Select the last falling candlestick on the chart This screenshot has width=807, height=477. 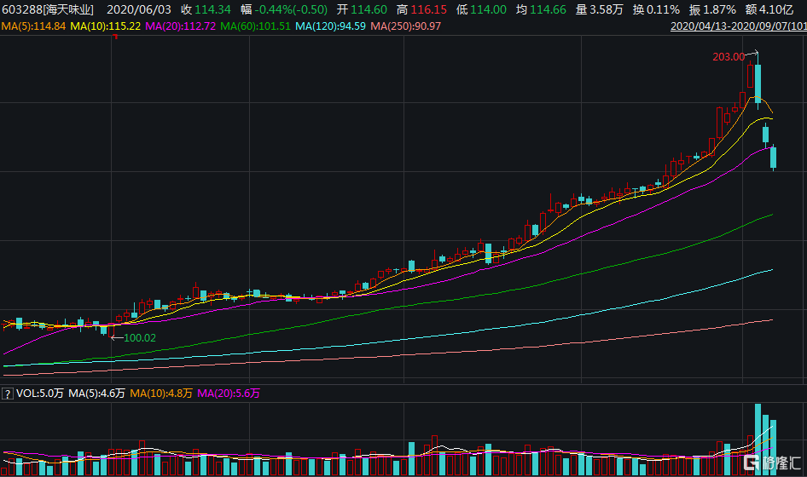[773, 158]
